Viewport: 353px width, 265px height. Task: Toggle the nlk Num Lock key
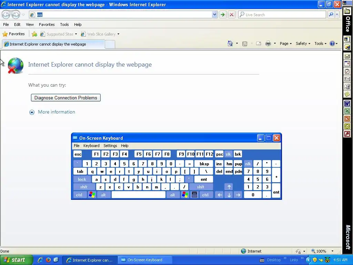[x=248, y=164]
